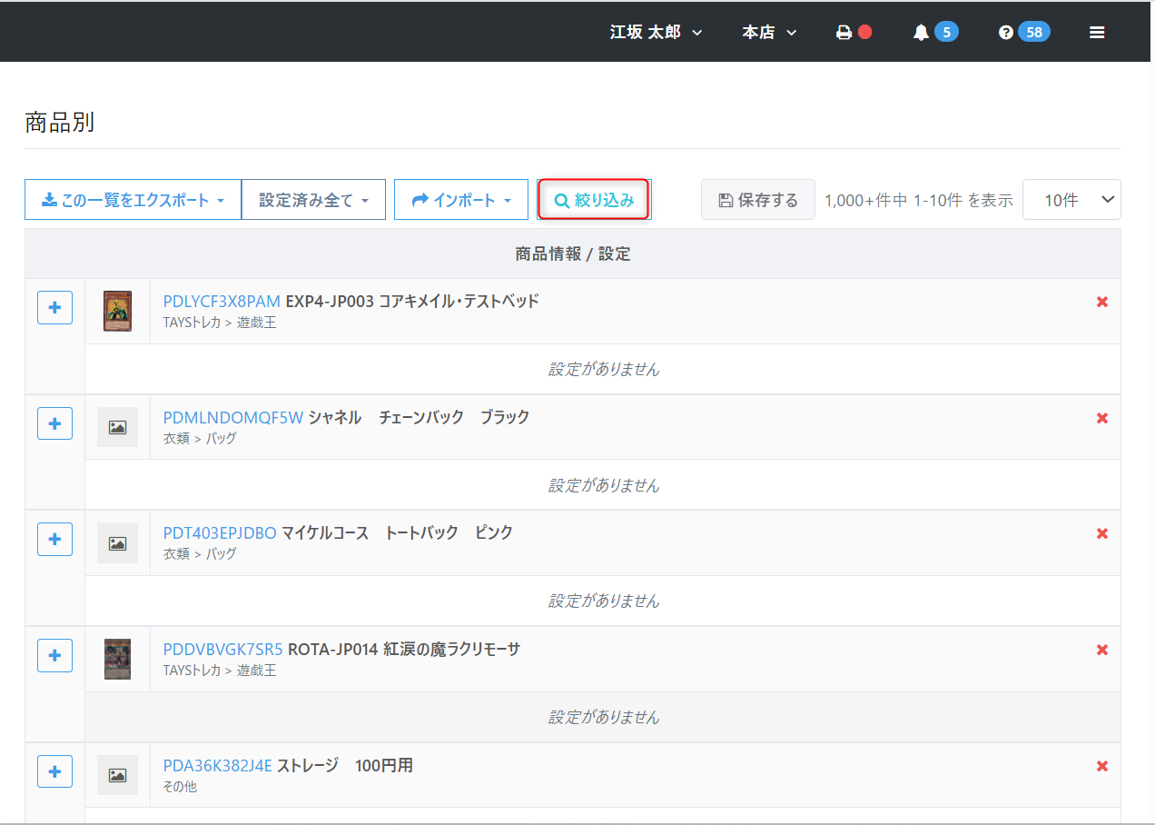This screenshot has width=1155, height=825.
Task: Expand plus button for コアキメイル・テストベッド
Action: click(54, 308)
